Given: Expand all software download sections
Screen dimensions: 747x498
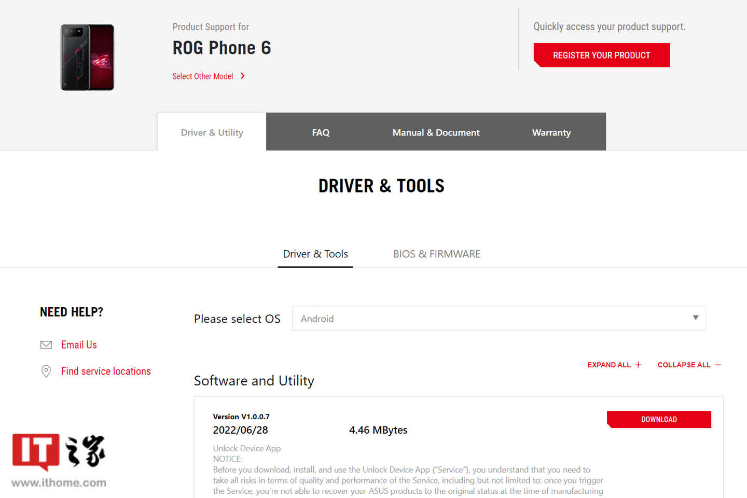Looking at the screenshot, I should coord(614,365).
